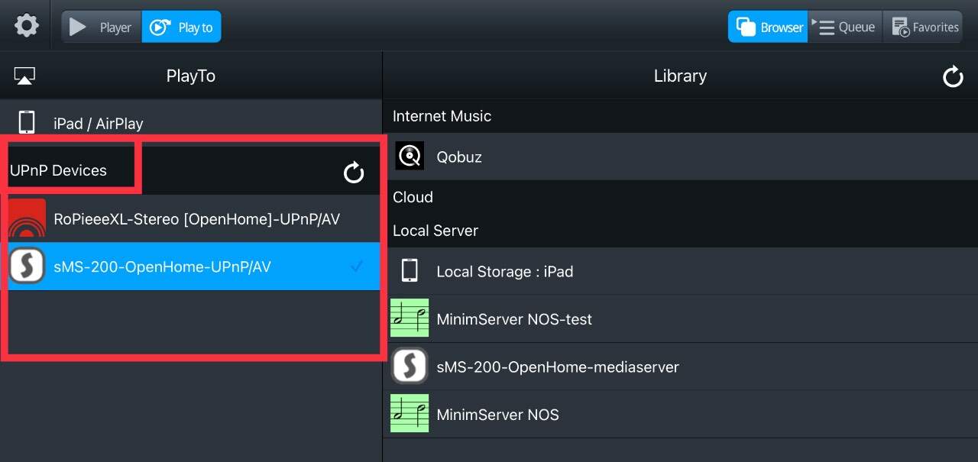Image resolution: width=978 pixels, height=462 pixels.
Task: Click the Cloud section header
Action: tap(413, 197)
